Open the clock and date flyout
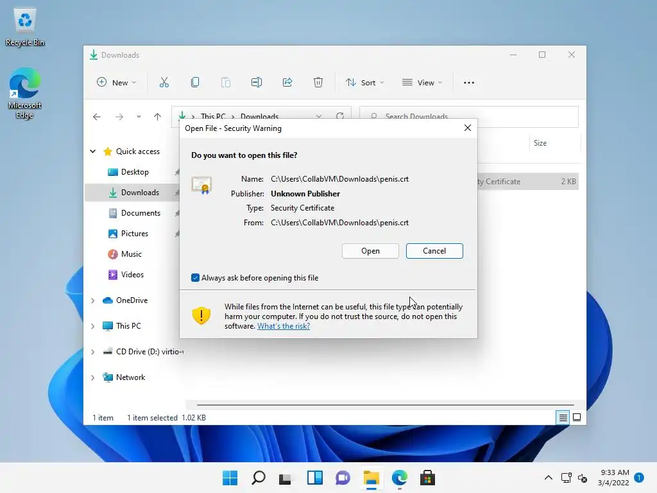This screenshot has width=657, height=493. click(613, 478)
